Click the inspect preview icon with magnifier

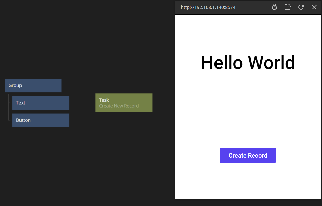(288, 7)
